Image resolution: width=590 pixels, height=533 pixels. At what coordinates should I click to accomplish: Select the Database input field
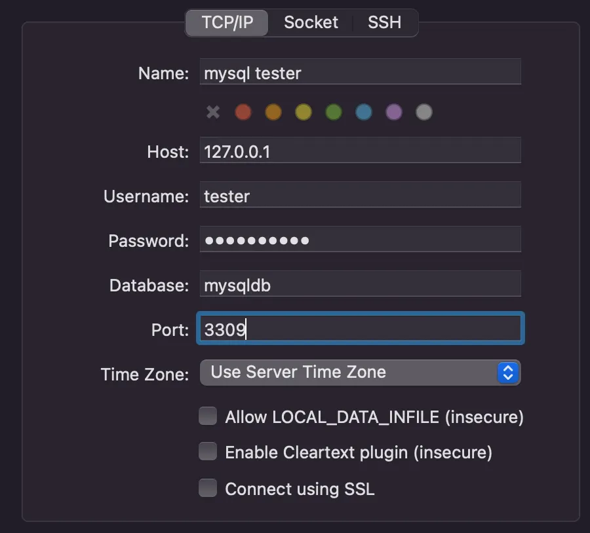tap(360, 285)
